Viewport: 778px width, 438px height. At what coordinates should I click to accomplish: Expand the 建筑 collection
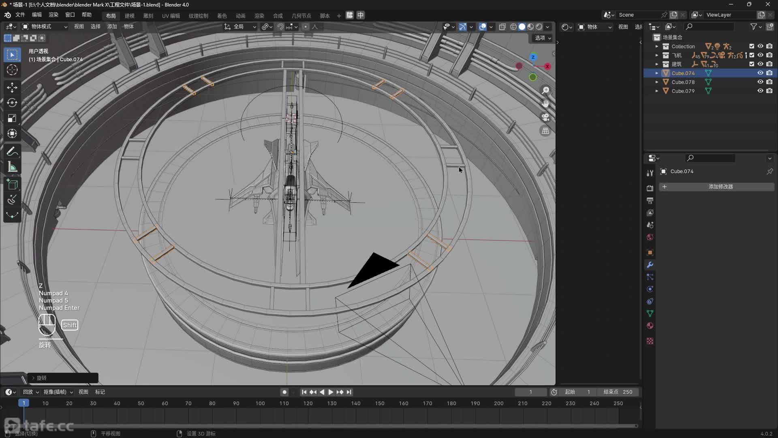click(657, 64)
